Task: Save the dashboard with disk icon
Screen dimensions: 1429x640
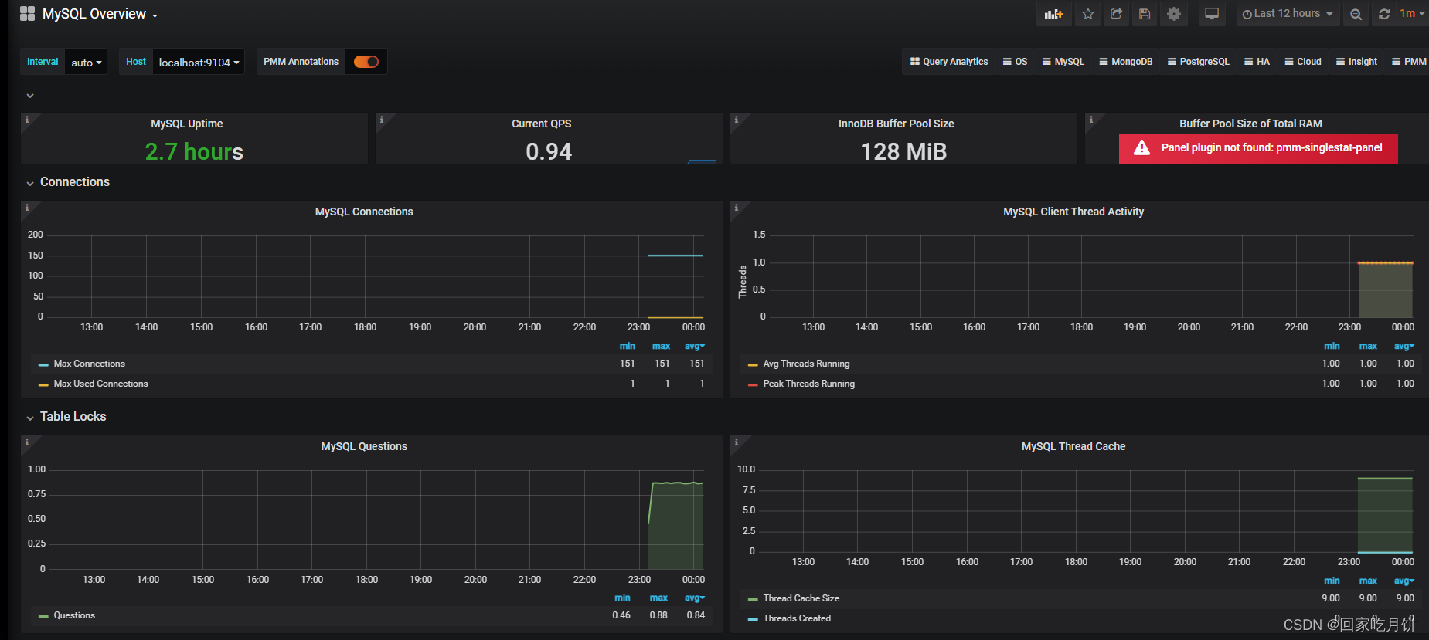Action: [x=1145, y=14]
